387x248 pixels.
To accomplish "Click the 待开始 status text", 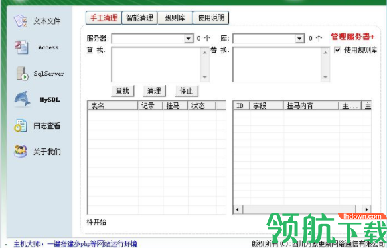I will 96,222.
